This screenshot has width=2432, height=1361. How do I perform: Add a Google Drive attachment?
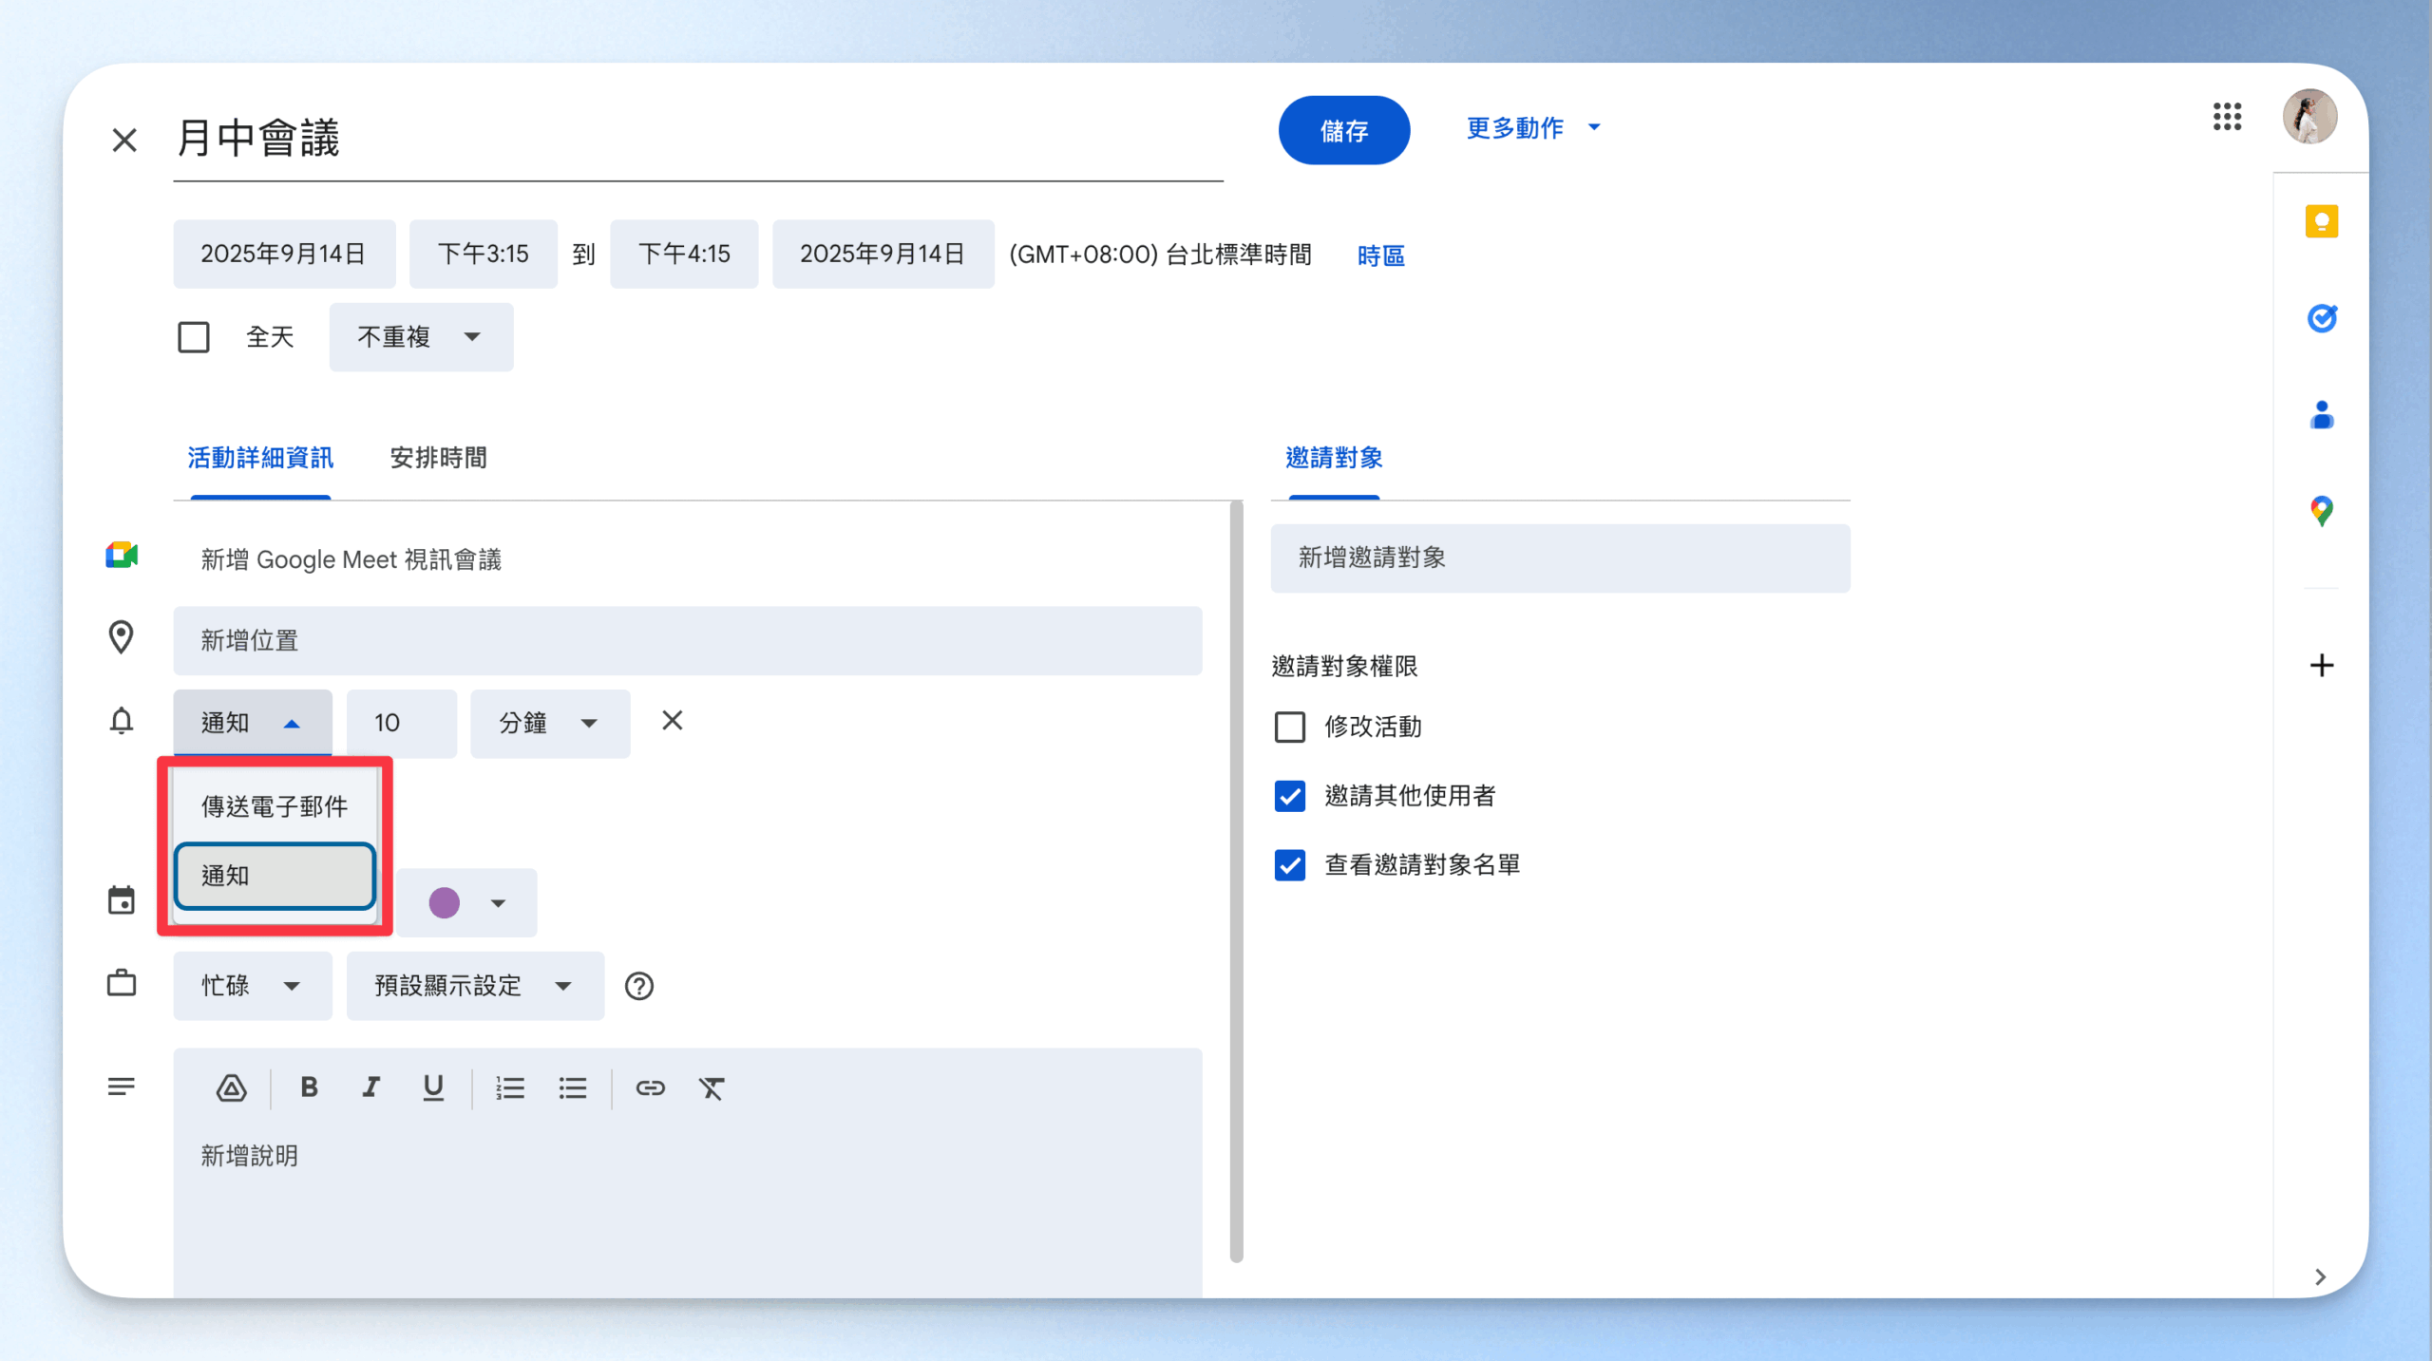coord(231,1087)
